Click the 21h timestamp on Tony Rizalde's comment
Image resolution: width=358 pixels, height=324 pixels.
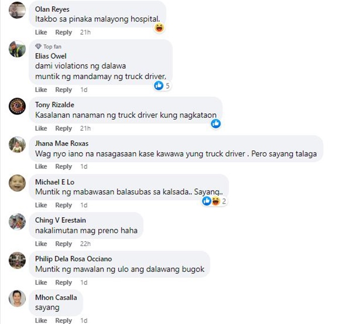[85, 128]
